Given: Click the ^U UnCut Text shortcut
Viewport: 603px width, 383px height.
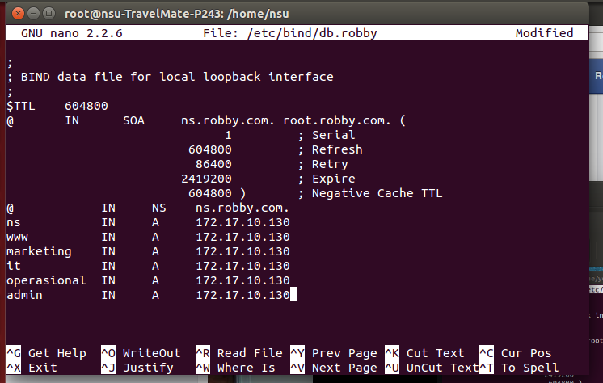Looking at the screenshot, I should (432, 368).
